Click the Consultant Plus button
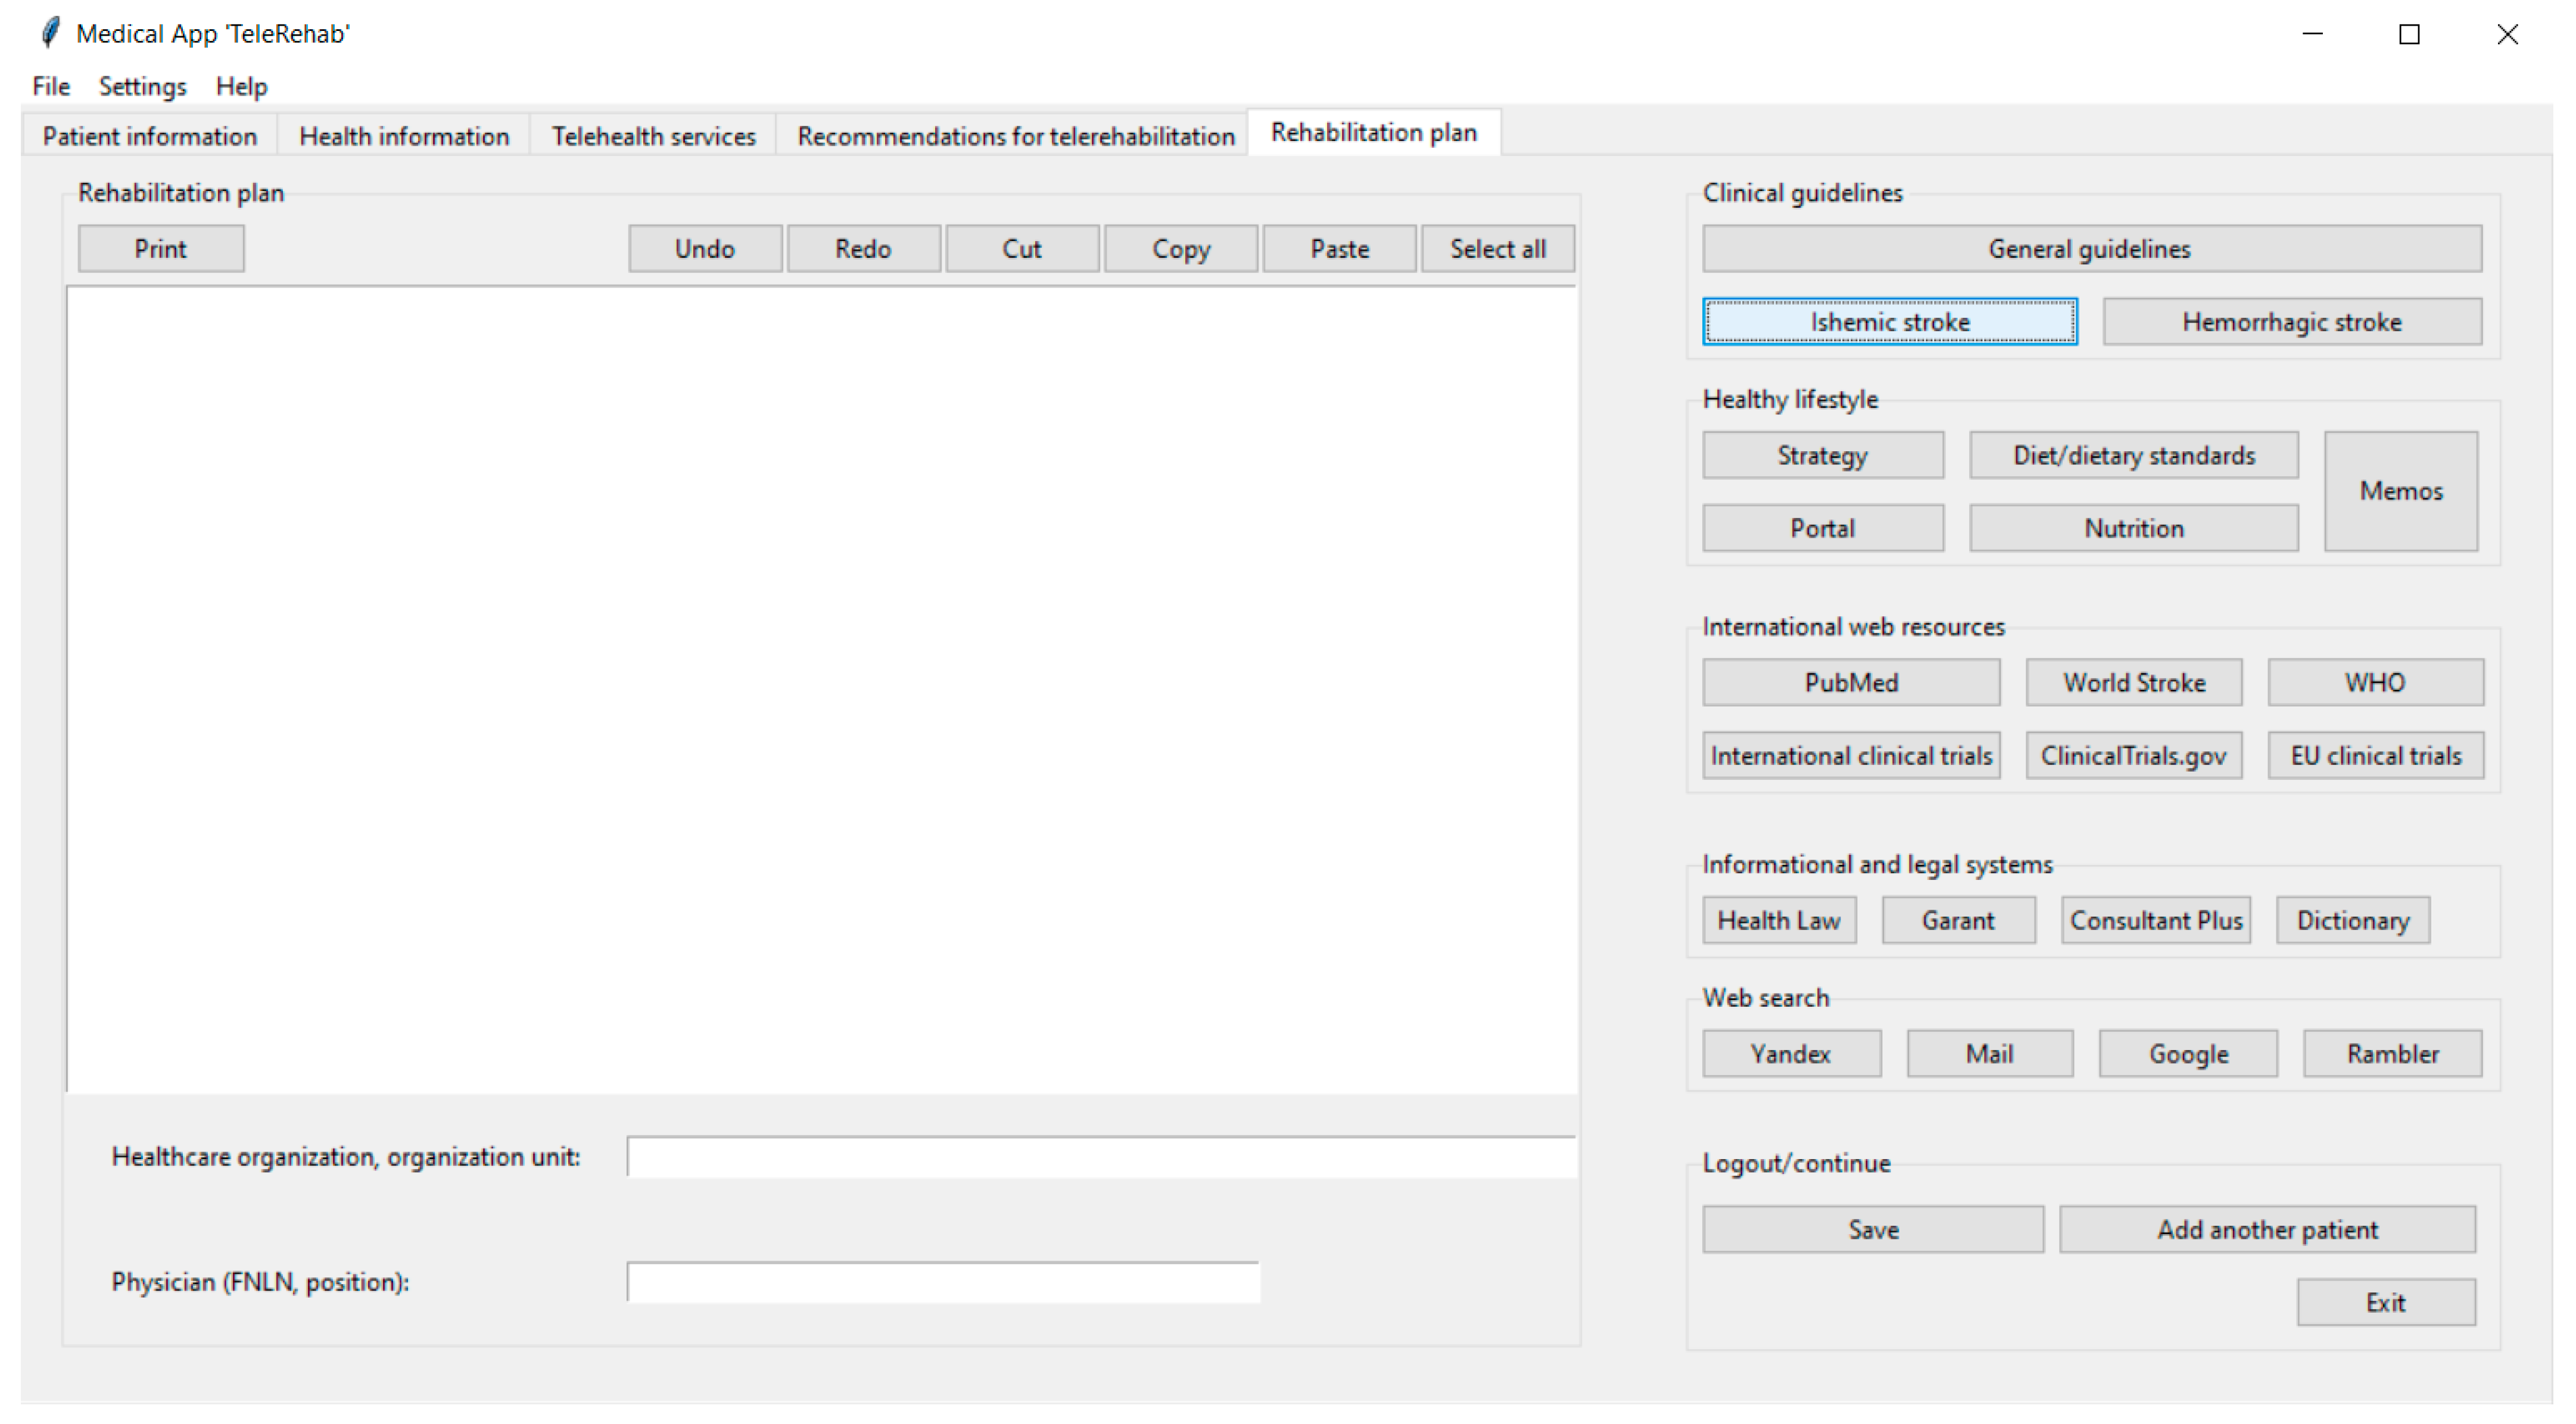Image resolution: width=2576 pixels, height=1424 pixels. coord(2155,920)
